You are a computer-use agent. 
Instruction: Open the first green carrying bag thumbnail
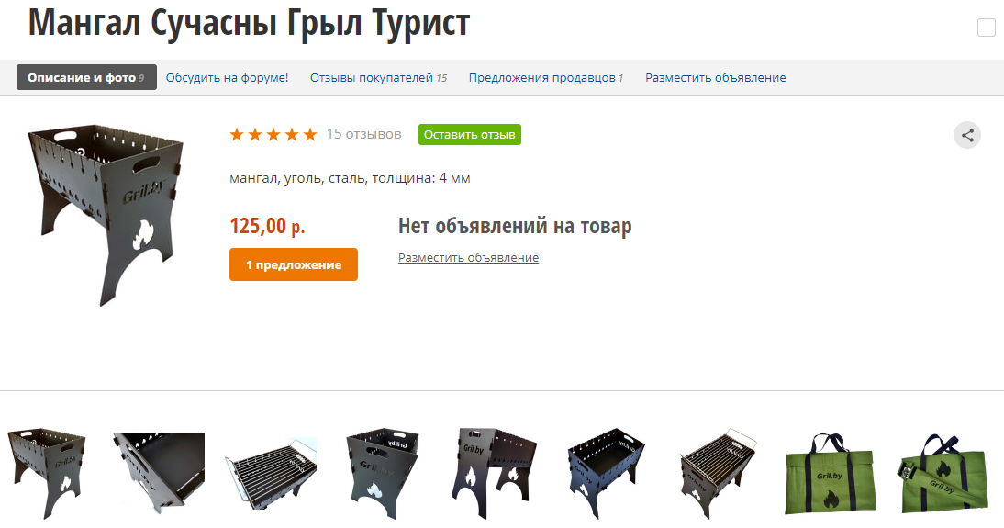click(831, 473)
